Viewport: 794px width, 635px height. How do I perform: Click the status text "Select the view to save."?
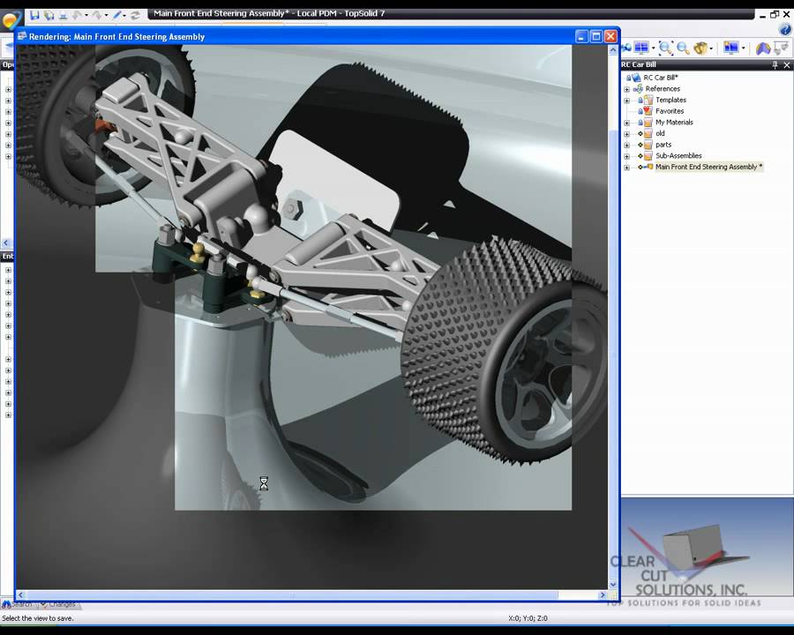(x=38, y=618)
